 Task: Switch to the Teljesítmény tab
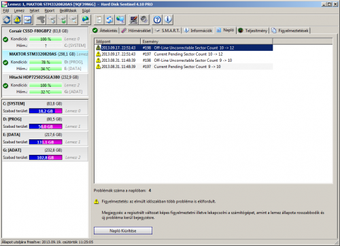tap(253, 31)
